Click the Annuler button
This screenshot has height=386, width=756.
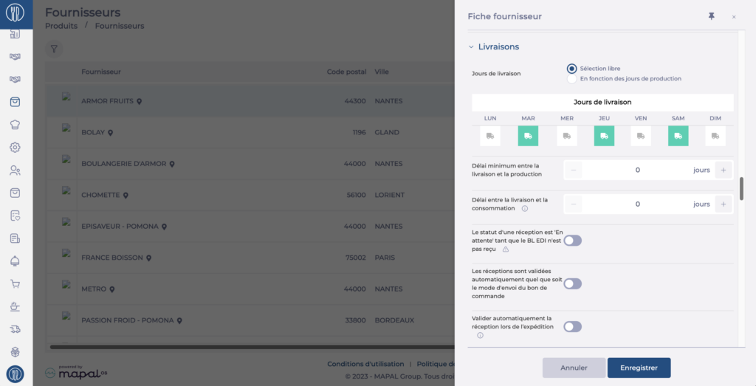(574, 368)
